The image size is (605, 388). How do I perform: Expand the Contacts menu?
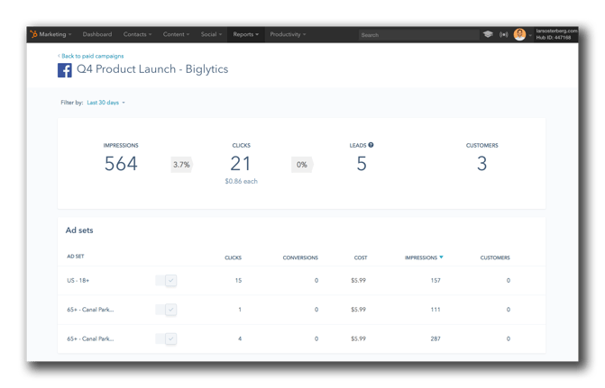pos(137,34)
